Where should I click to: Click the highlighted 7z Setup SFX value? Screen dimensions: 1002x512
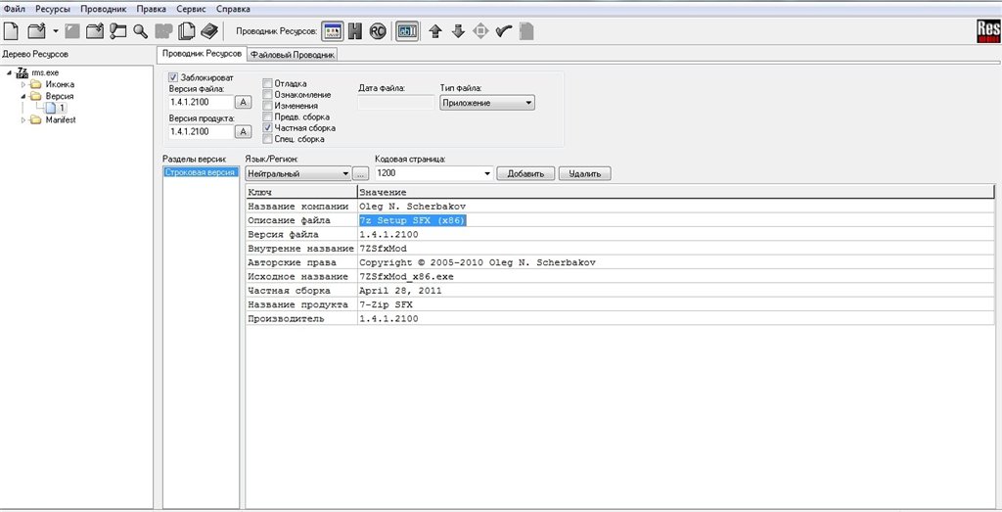click(x=412, y=220)
